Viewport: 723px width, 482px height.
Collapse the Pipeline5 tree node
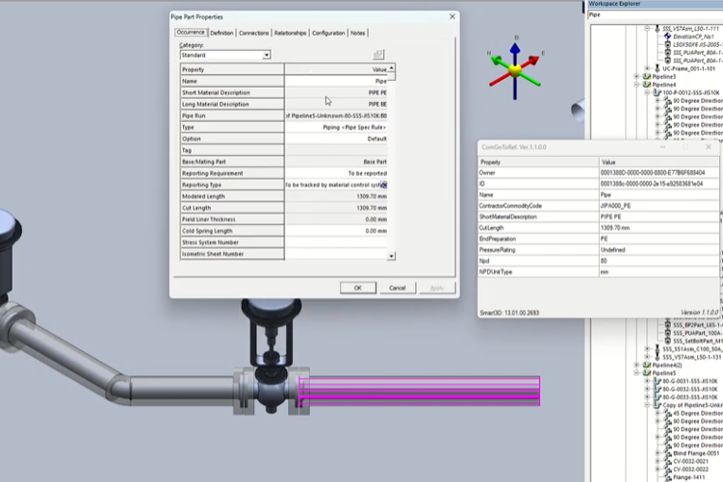(x=636, y=373)
